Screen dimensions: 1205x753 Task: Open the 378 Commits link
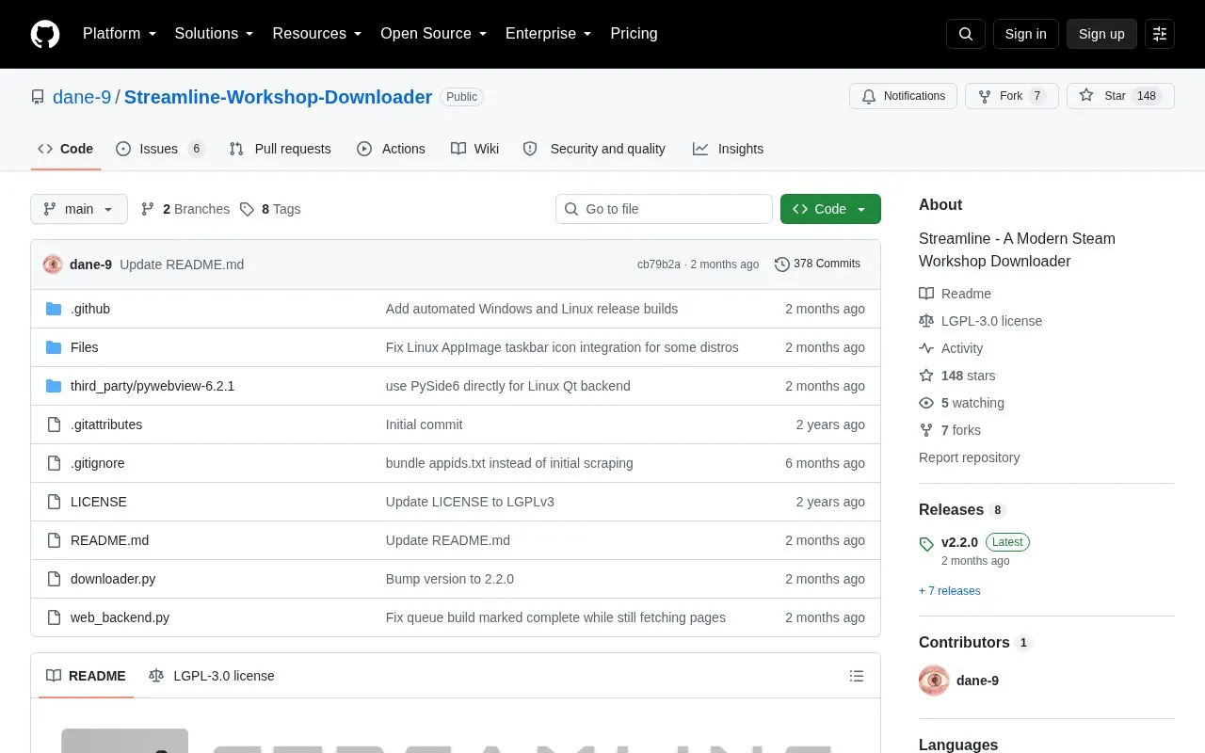(817, 264)
